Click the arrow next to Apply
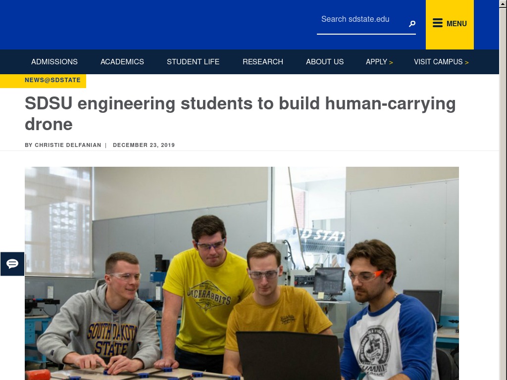507x380 pixels. [x=391, y=62]
